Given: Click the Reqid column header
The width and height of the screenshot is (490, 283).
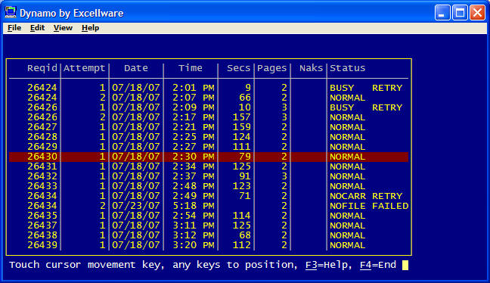Looking at the screenshot, I should click(42, 68).
